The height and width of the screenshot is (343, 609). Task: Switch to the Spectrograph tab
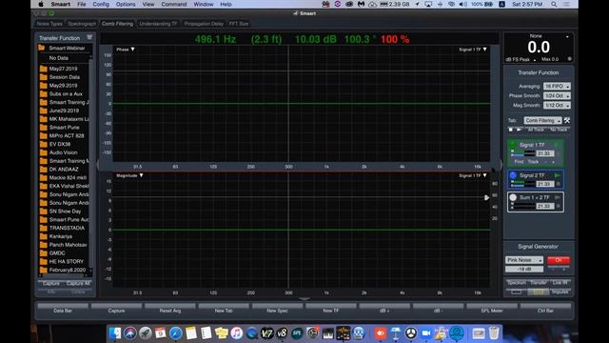coord(82,24)
